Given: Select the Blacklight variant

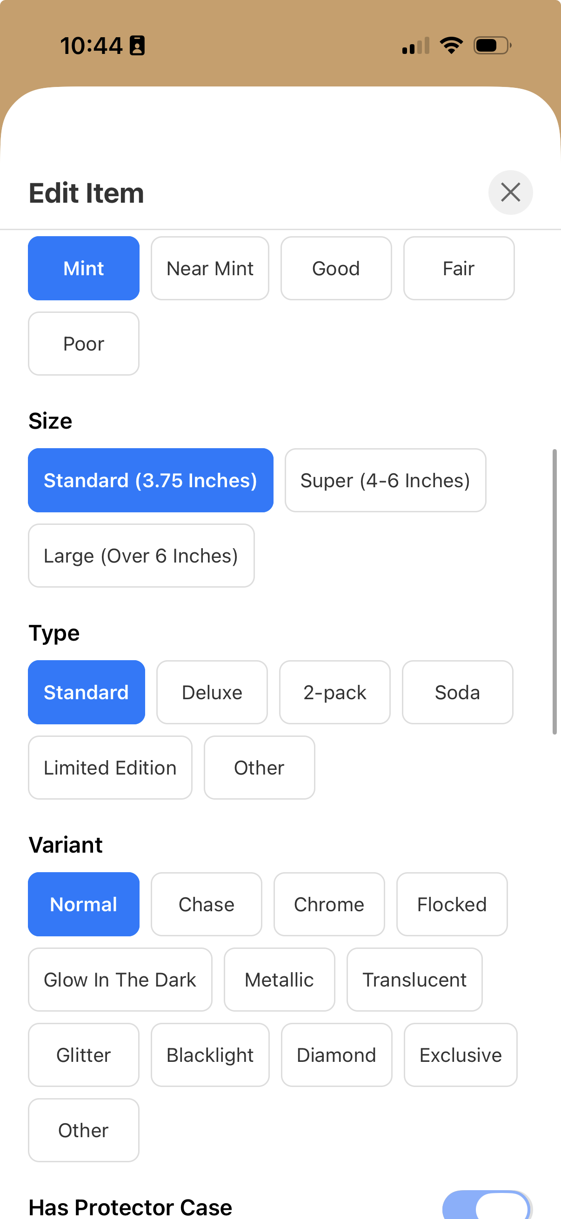Looking at the screenshot, I should 210,1055.
